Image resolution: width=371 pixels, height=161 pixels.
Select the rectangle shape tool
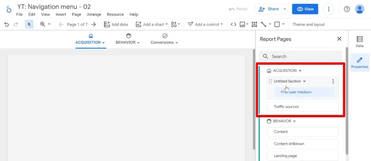point(277,24)
